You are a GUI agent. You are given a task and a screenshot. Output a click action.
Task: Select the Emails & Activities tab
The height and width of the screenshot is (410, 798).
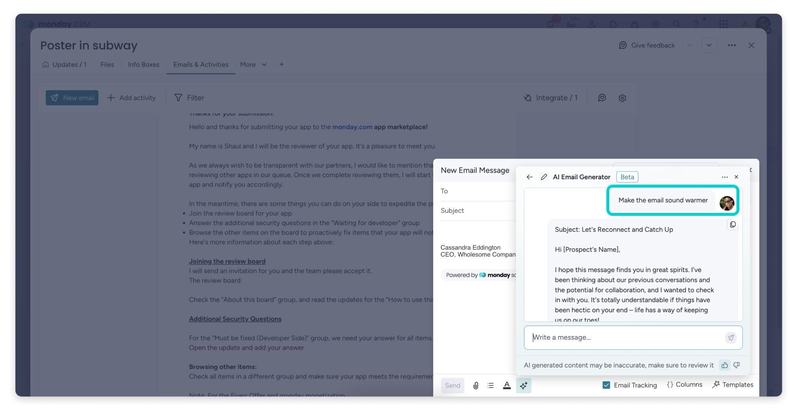[x=201, y=64]
